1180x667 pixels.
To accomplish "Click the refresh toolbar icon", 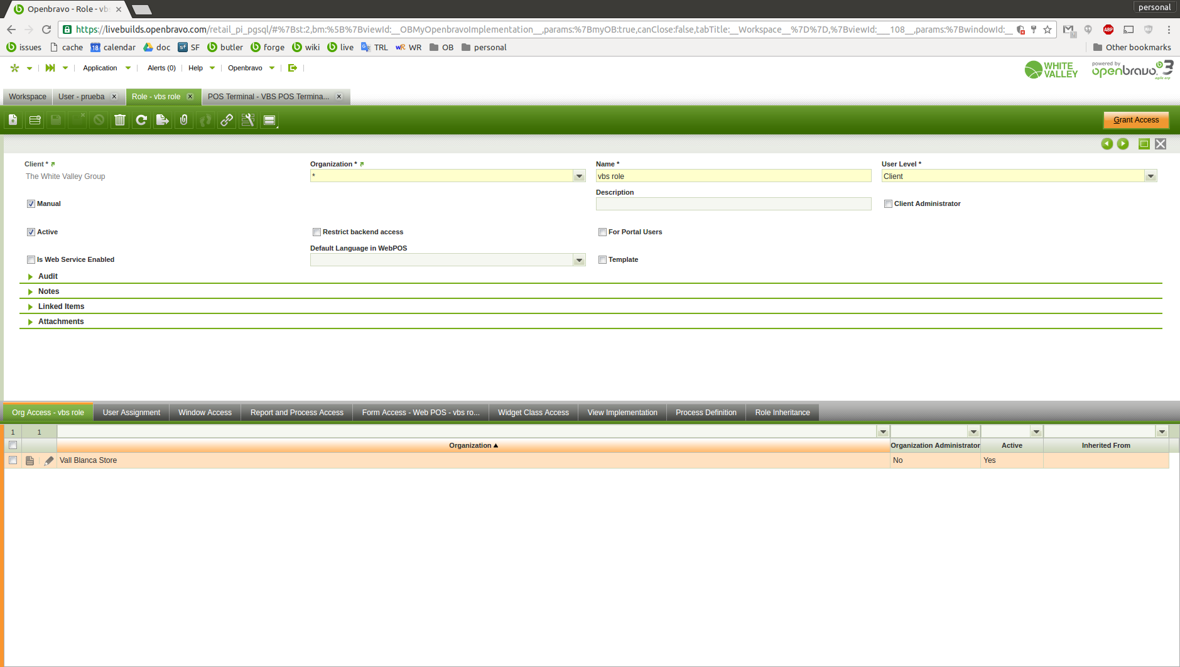I will coord(141,120).
